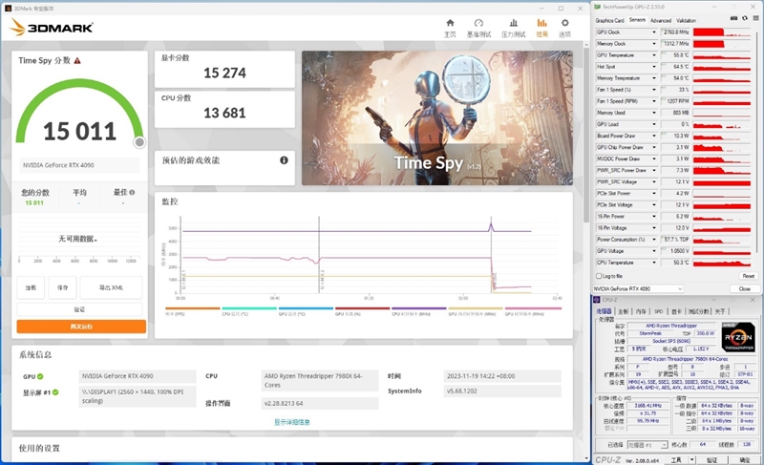Open the 测试分数 (Bench) tab in CPU-Z
Screen dimensions: 764x465
698,311
